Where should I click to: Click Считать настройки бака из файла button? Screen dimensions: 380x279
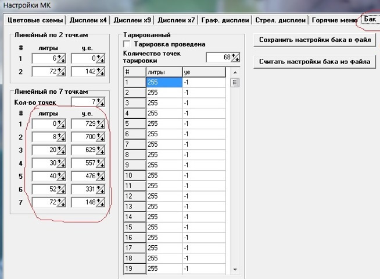[x=315, y=62]
